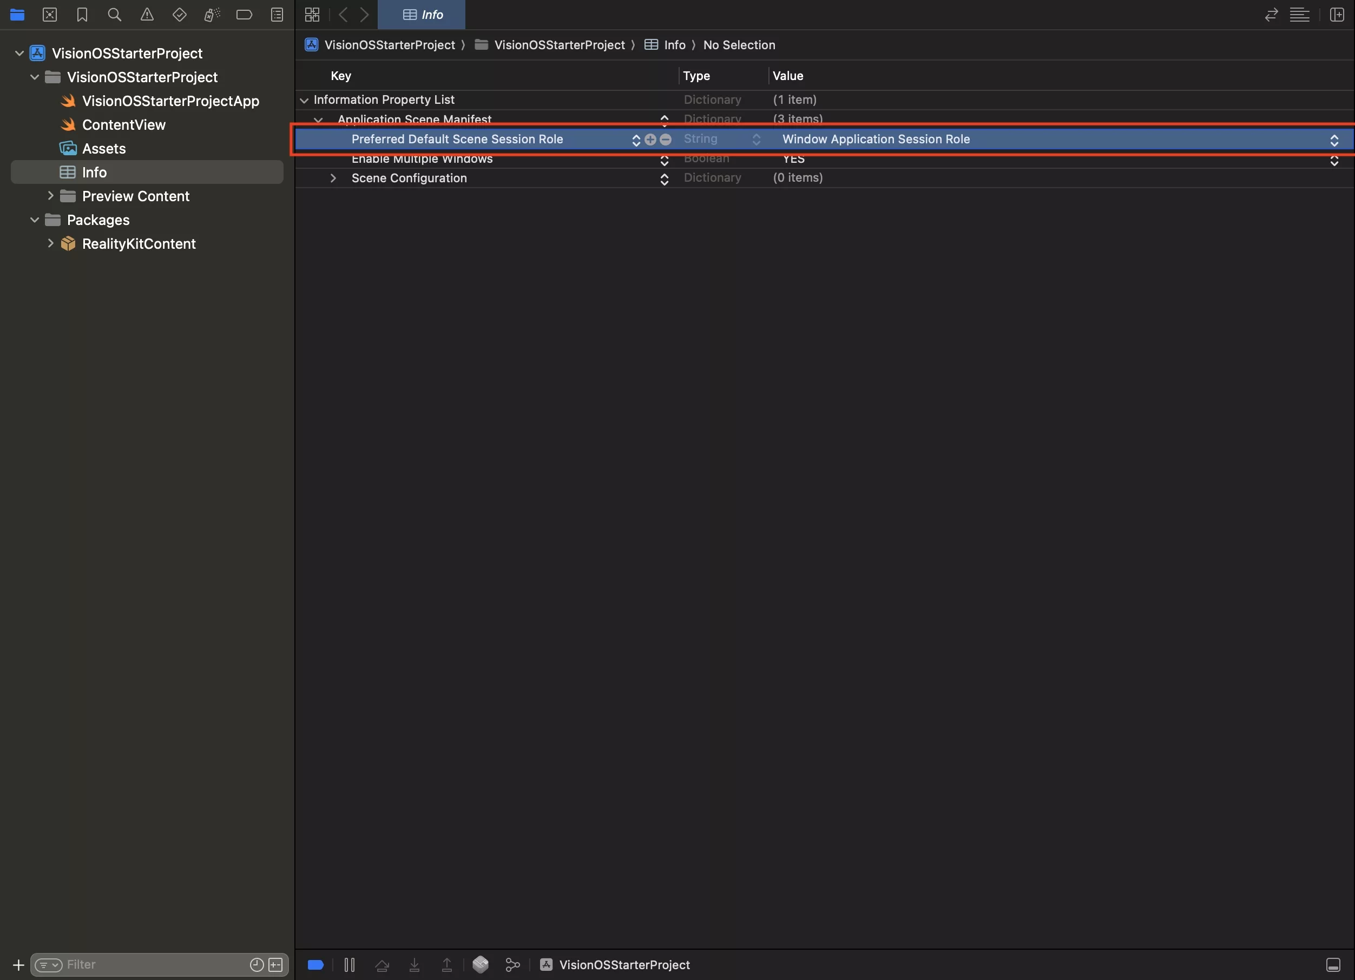The image size is (1355, 980).
Task: Open the Debug Memory Graph icon
Action: (x=512, y=964)
